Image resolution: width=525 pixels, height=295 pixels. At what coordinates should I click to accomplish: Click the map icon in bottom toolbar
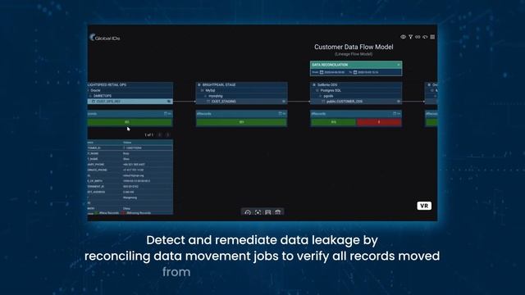268,212
